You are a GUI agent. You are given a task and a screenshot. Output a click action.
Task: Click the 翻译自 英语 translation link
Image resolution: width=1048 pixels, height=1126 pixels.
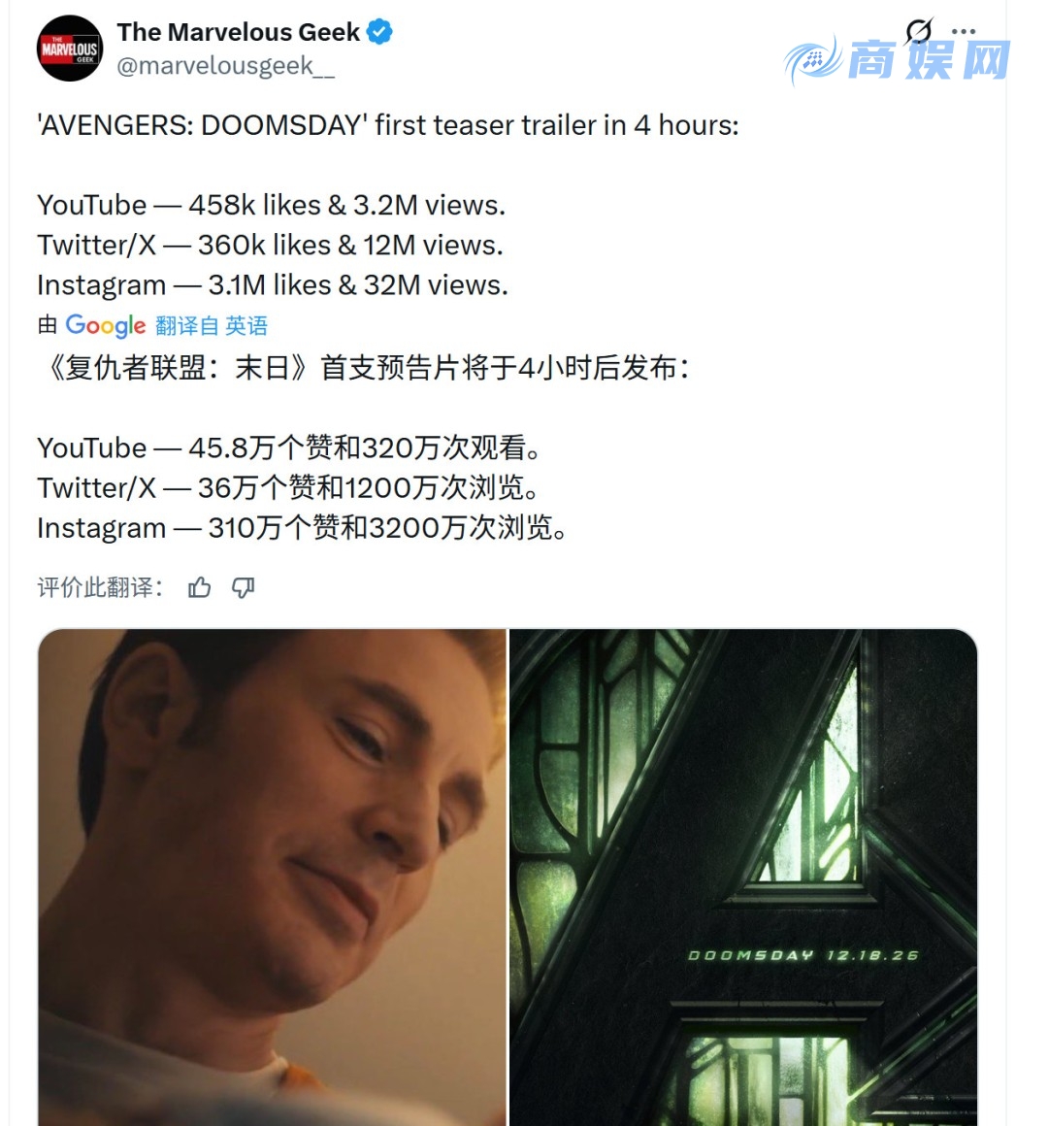211,326
